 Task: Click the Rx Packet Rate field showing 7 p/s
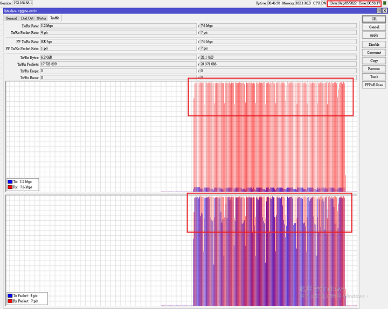tap(278, 33)
